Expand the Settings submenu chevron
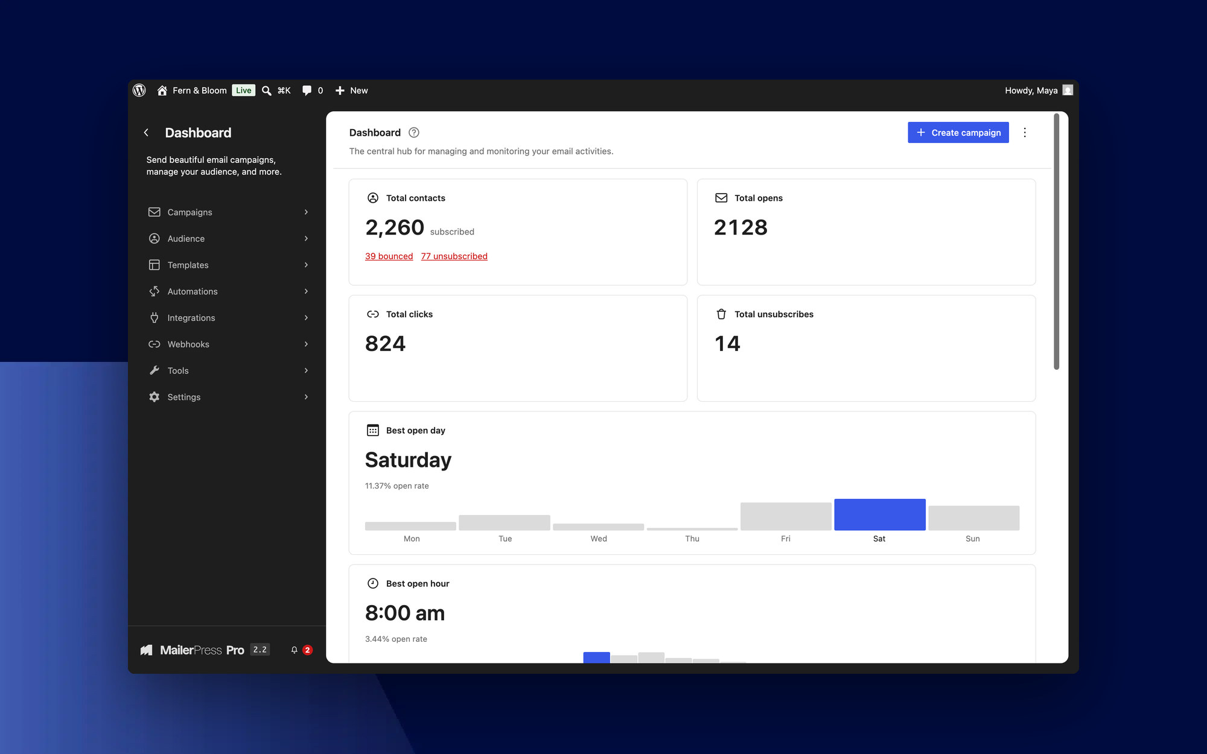The width and height of the screenshot is (1207, 754). click(306, 397)
